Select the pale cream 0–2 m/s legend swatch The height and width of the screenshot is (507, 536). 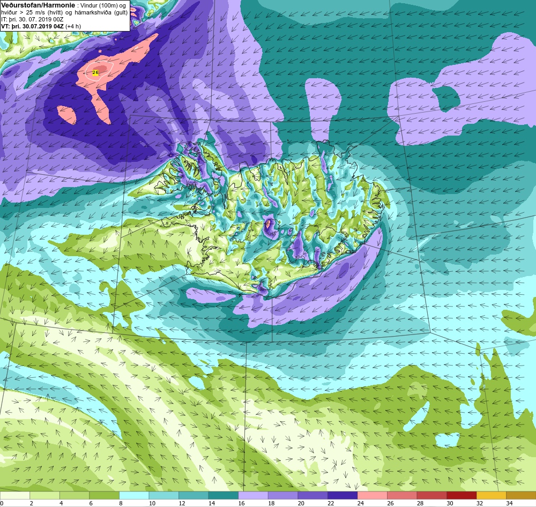pos(15,495)
